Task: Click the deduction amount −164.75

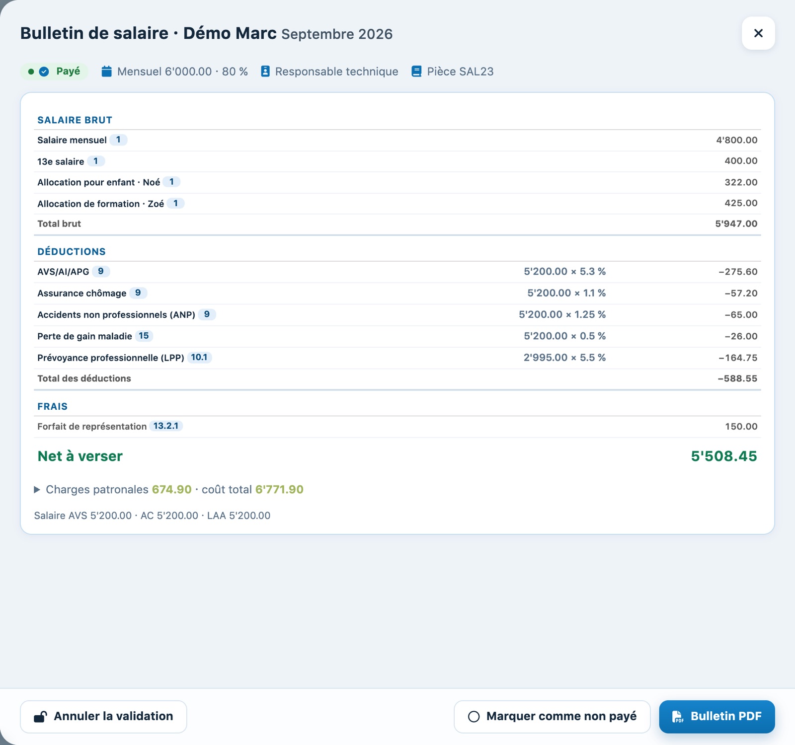Action: (x=738, y=358)
